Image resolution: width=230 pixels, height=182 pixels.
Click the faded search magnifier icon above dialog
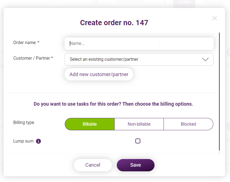click(95, 2)
